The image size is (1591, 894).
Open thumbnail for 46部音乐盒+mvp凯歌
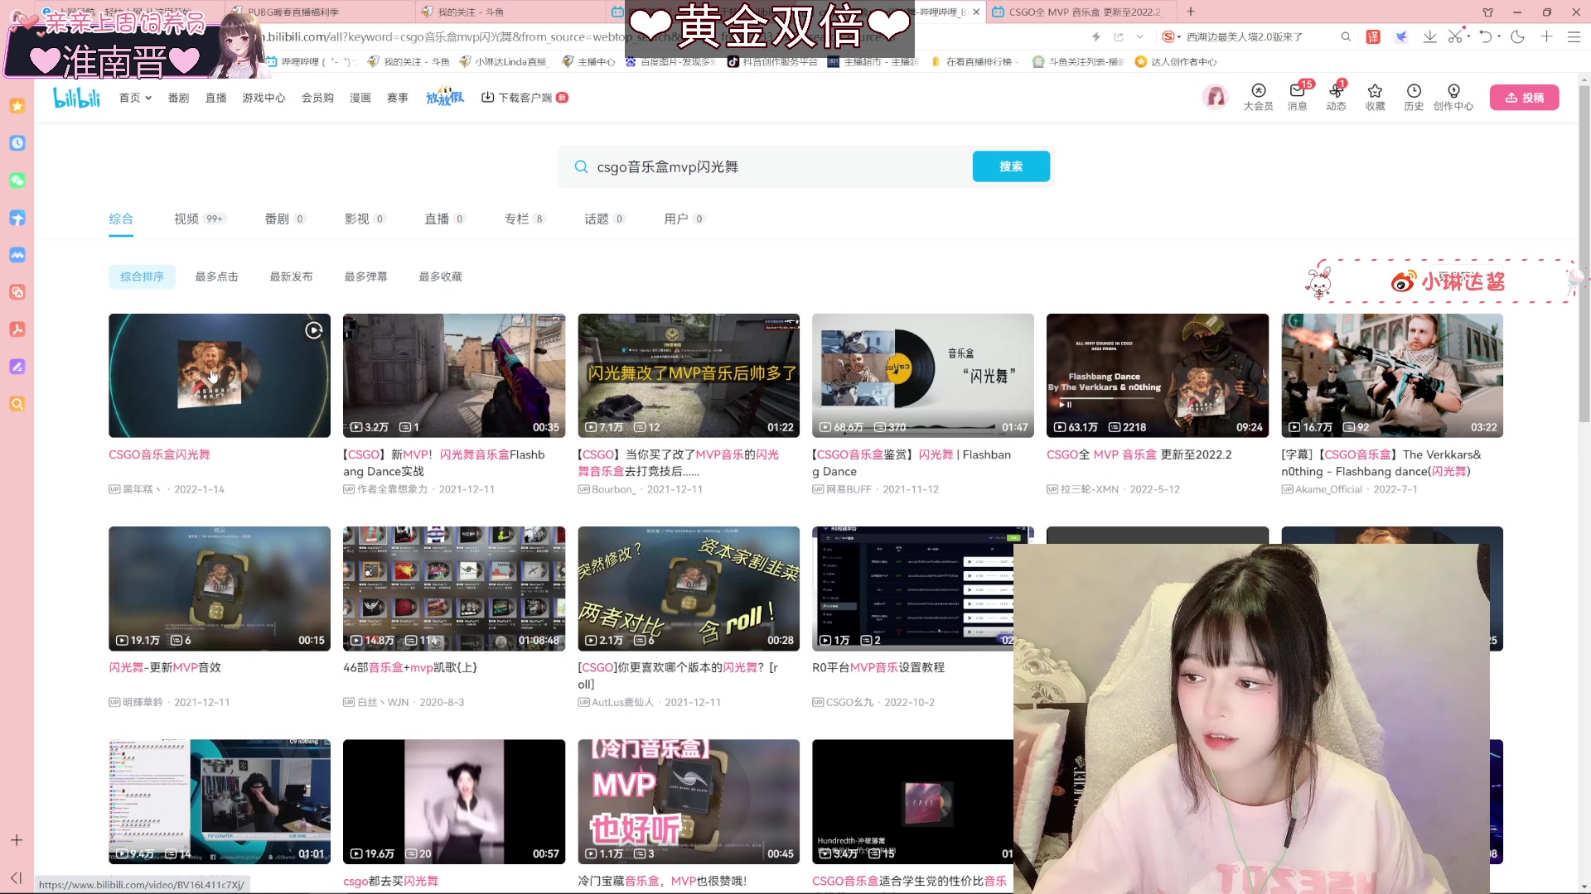pos(454,589)
